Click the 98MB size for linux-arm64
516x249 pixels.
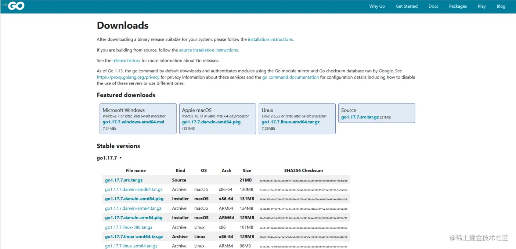tap(245, 246)
